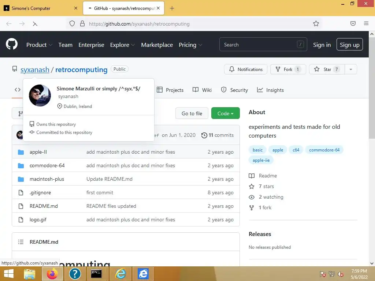This screenshot has height=281, width=375.
Task: Open the macintosh-plus folder
Action: click(47, 179)
